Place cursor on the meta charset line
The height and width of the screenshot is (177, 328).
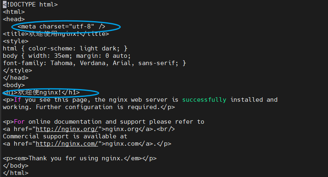[61, 26]
